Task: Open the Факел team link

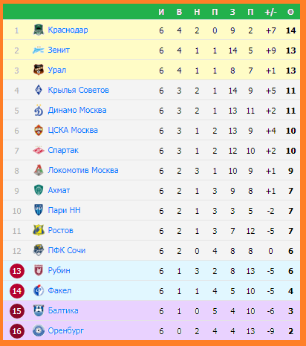Action: [59, 290]
